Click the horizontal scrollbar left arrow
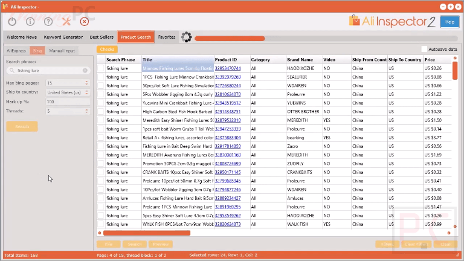 [100, 233]
